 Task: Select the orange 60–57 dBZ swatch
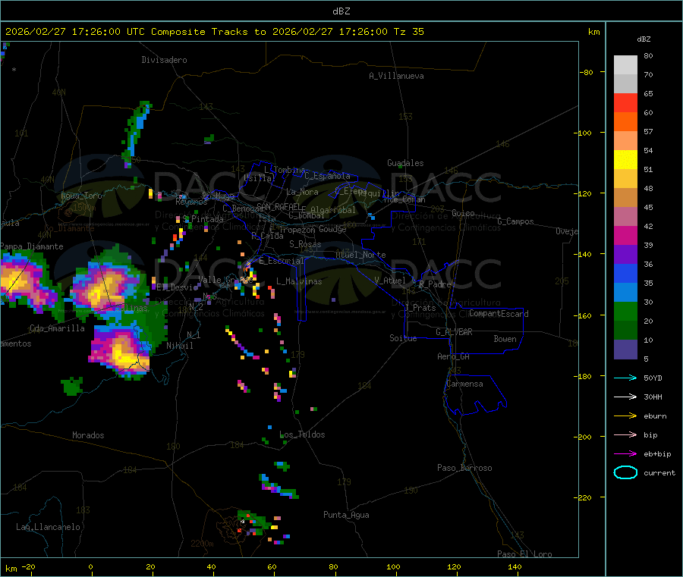[625, 122]
